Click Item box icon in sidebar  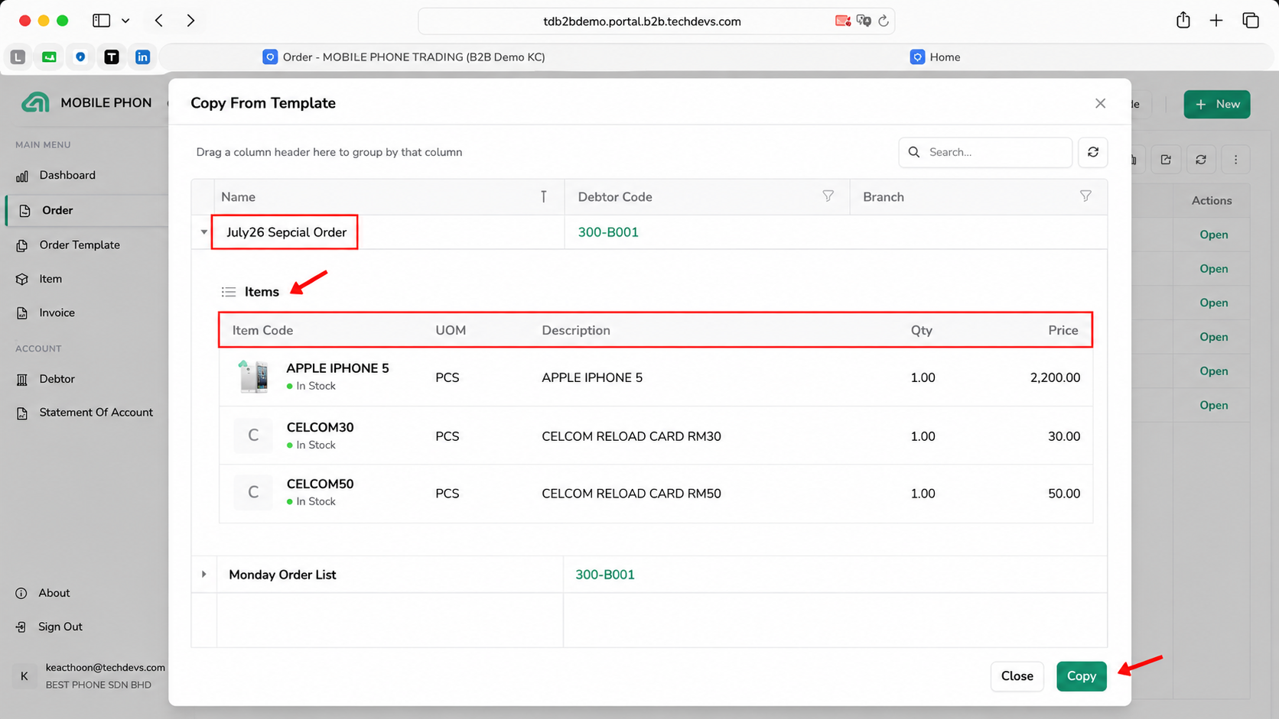tap(22, 280)
